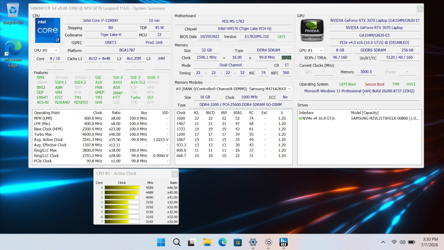Click the GDDR6 SDRAM field
This screenshot has height=250, width=444.
373,50
